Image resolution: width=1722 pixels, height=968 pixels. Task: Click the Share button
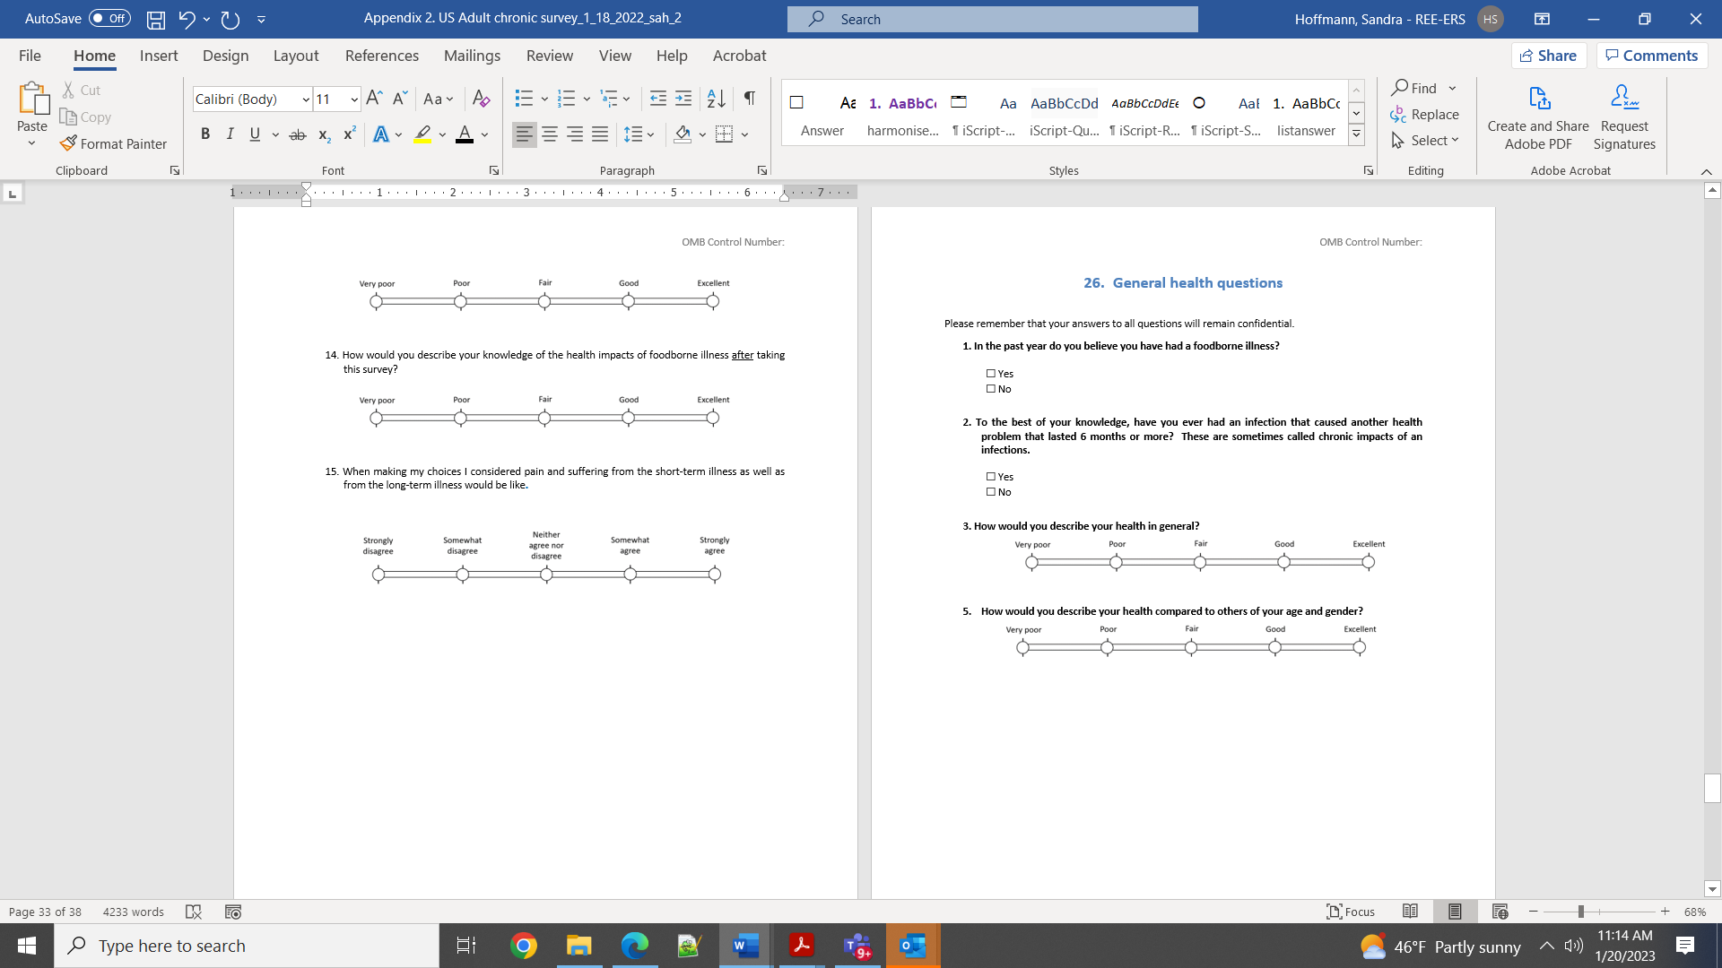click(x=1549, y=56)
